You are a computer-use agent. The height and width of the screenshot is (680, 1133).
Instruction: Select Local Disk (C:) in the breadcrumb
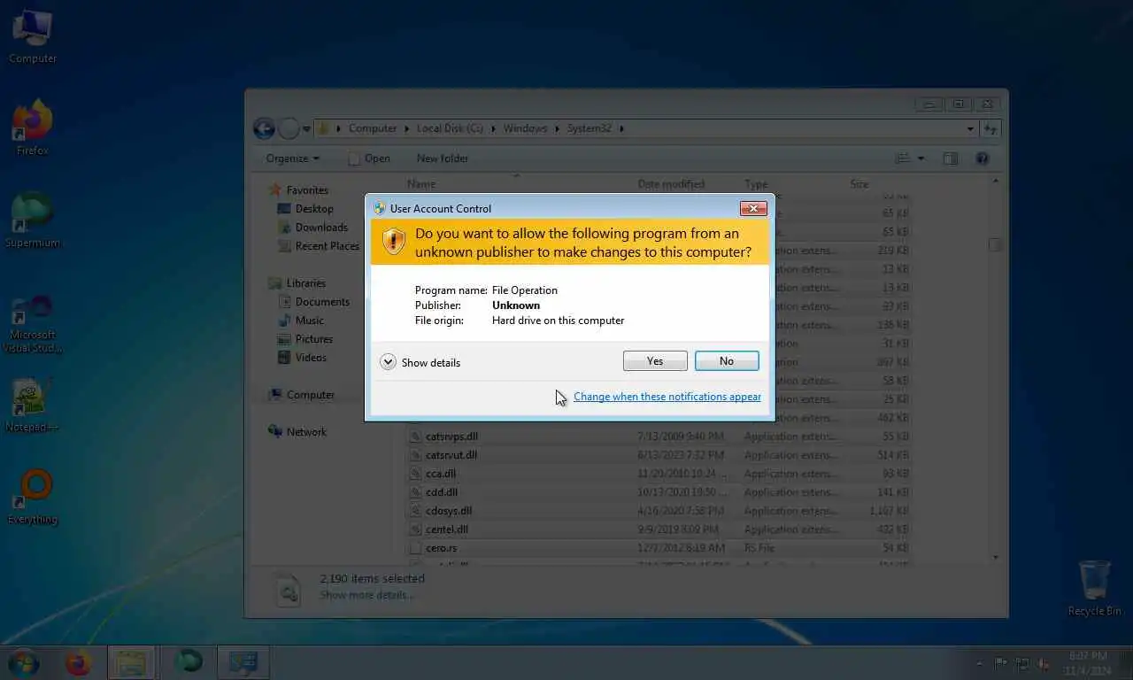(x=450, y=128)
